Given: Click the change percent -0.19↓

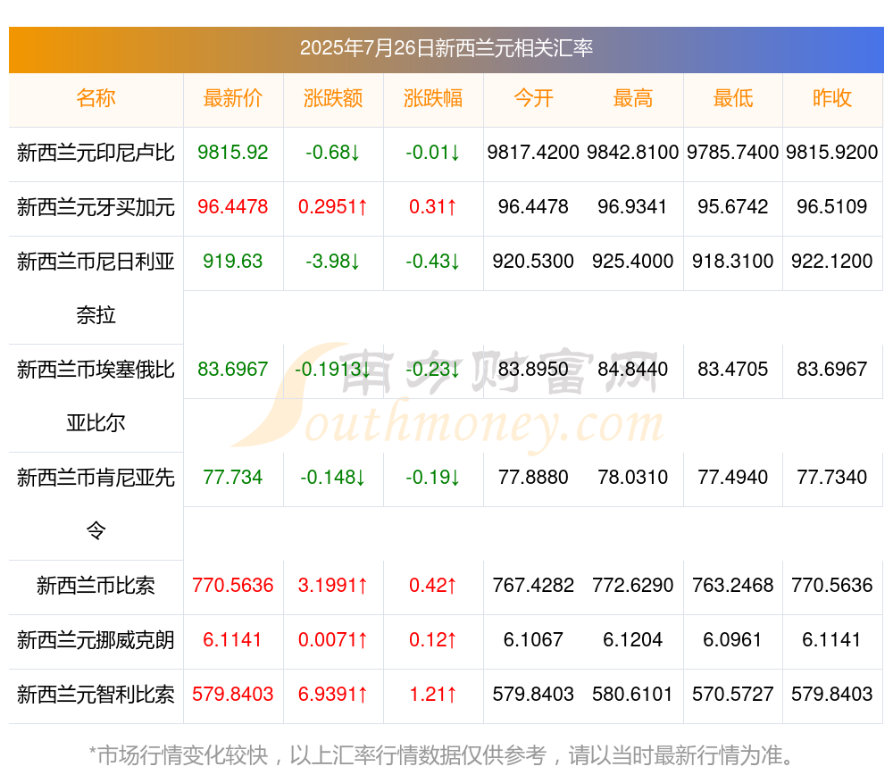Looking at the screenshot, I should 433,477.
